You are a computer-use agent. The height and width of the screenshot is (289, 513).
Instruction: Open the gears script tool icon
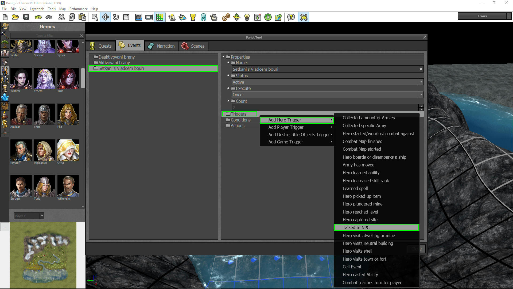coord(226,17)
